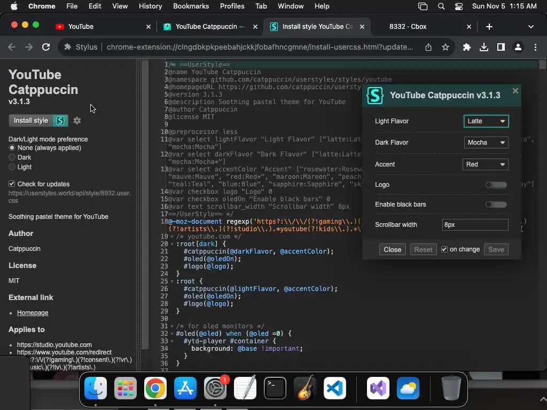Click the Reset button
Screen dimensions: 547x410
click(423, 250)
